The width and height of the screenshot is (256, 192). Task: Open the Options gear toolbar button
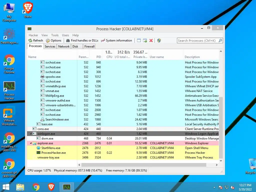pyautogui.click(x=53, y=40)
